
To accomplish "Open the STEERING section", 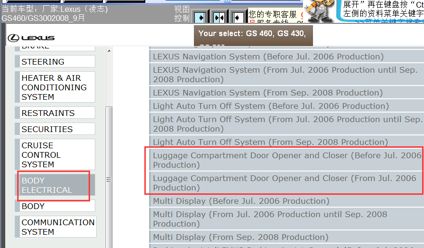I will point(55,61).
